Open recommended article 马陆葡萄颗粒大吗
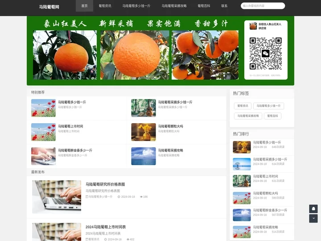Image resolution: width=321 pixels, height=241 pixels. point(170,126)
